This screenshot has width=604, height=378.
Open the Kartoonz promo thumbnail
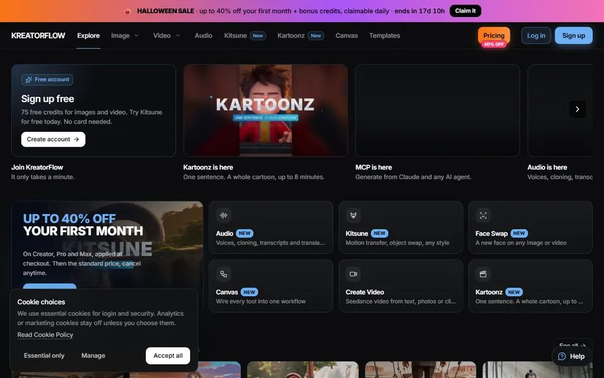click(x=266, y=110)
